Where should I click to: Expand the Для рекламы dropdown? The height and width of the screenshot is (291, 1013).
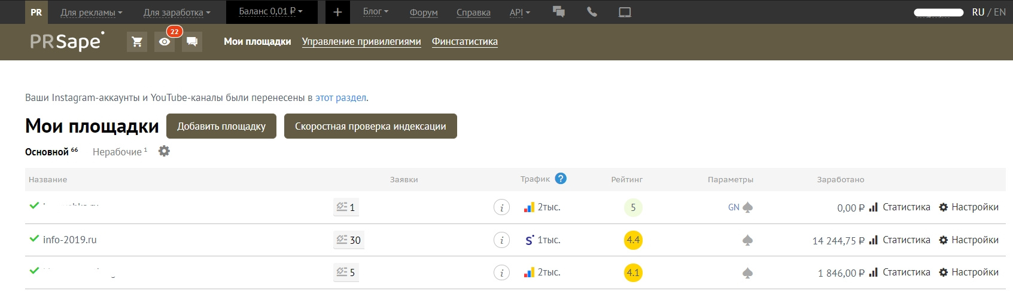pos(91,12)
